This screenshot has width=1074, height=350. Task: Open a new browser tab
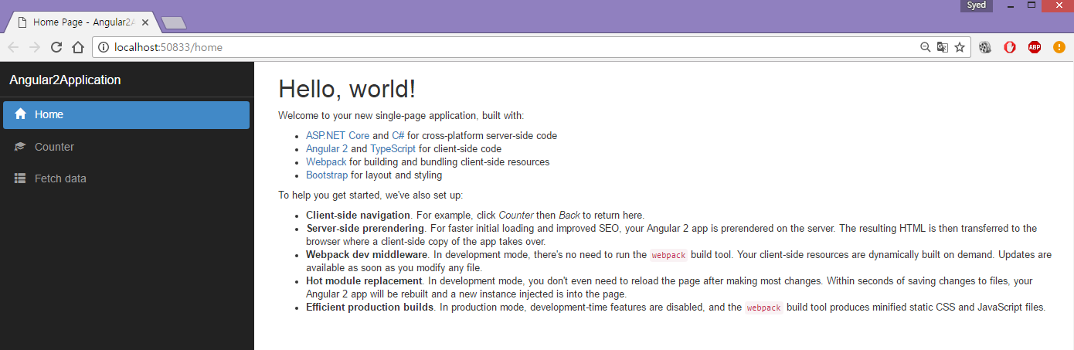pyautogui.click(x=173, y=23)
